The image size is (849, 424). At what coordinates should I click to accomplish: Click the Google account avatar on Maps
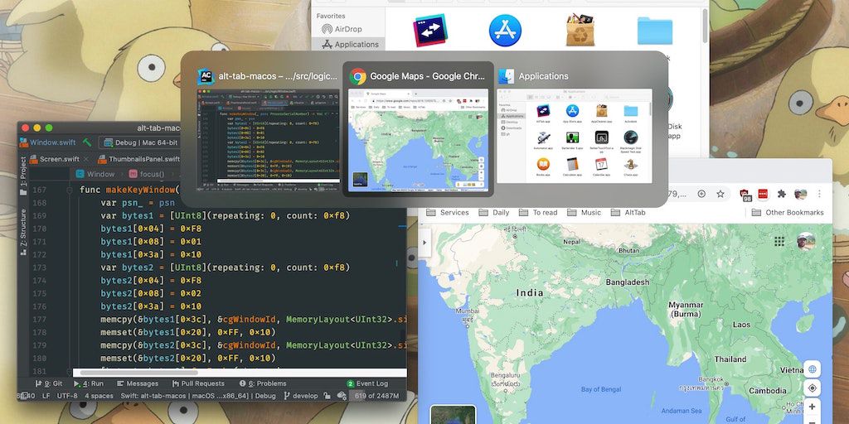tap(805, 241)
